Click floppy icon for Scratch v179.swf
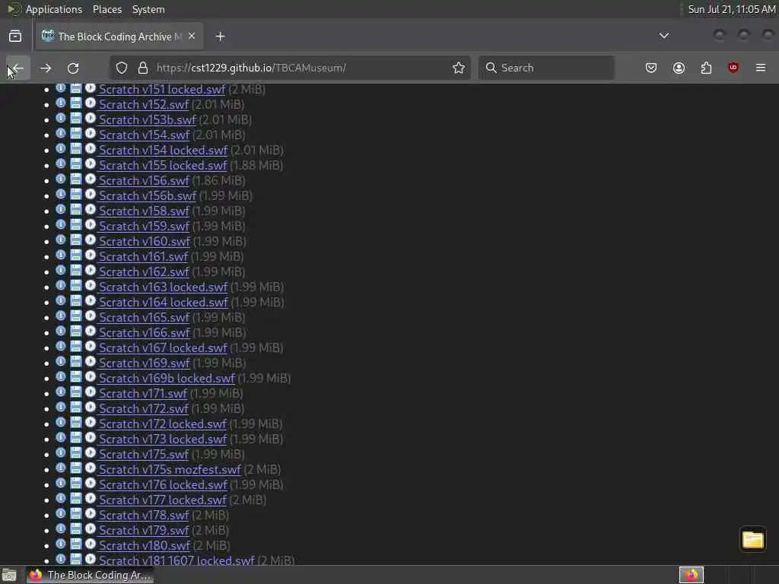This screenshot has height=584, width=779. [x=75, y=529]
